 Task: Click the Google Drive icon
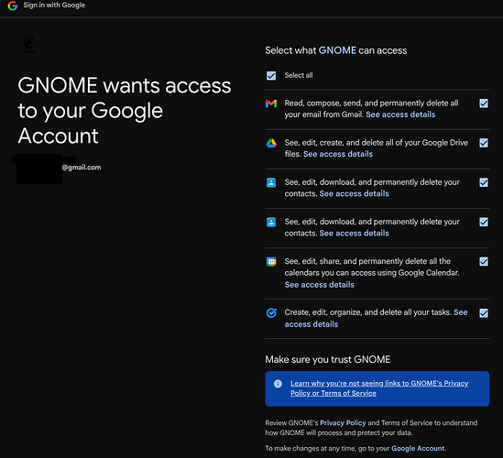click(271, 143)
